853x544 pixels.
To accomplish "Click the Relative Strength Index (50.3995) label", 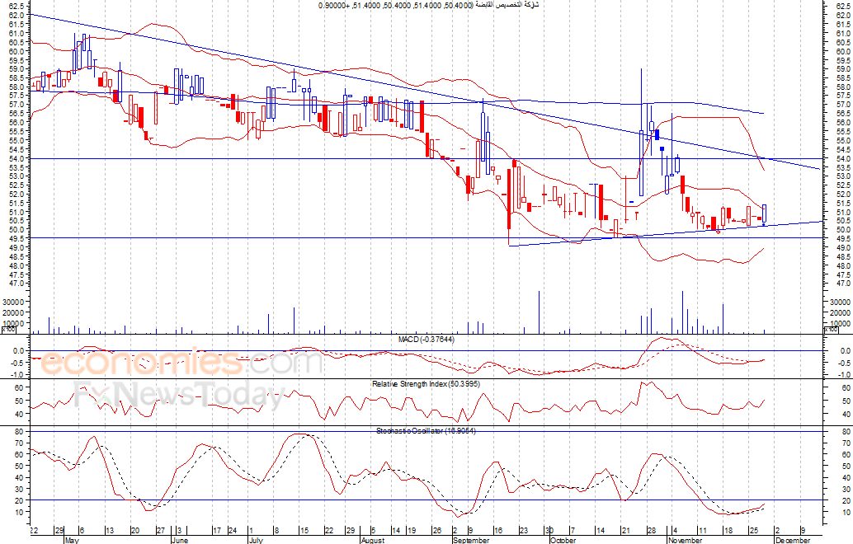I will [x=426, y=383].
